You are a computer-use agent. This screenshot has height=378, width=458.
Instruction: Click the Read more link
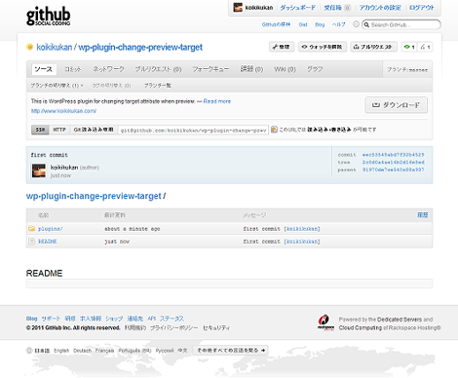[217, 101]
